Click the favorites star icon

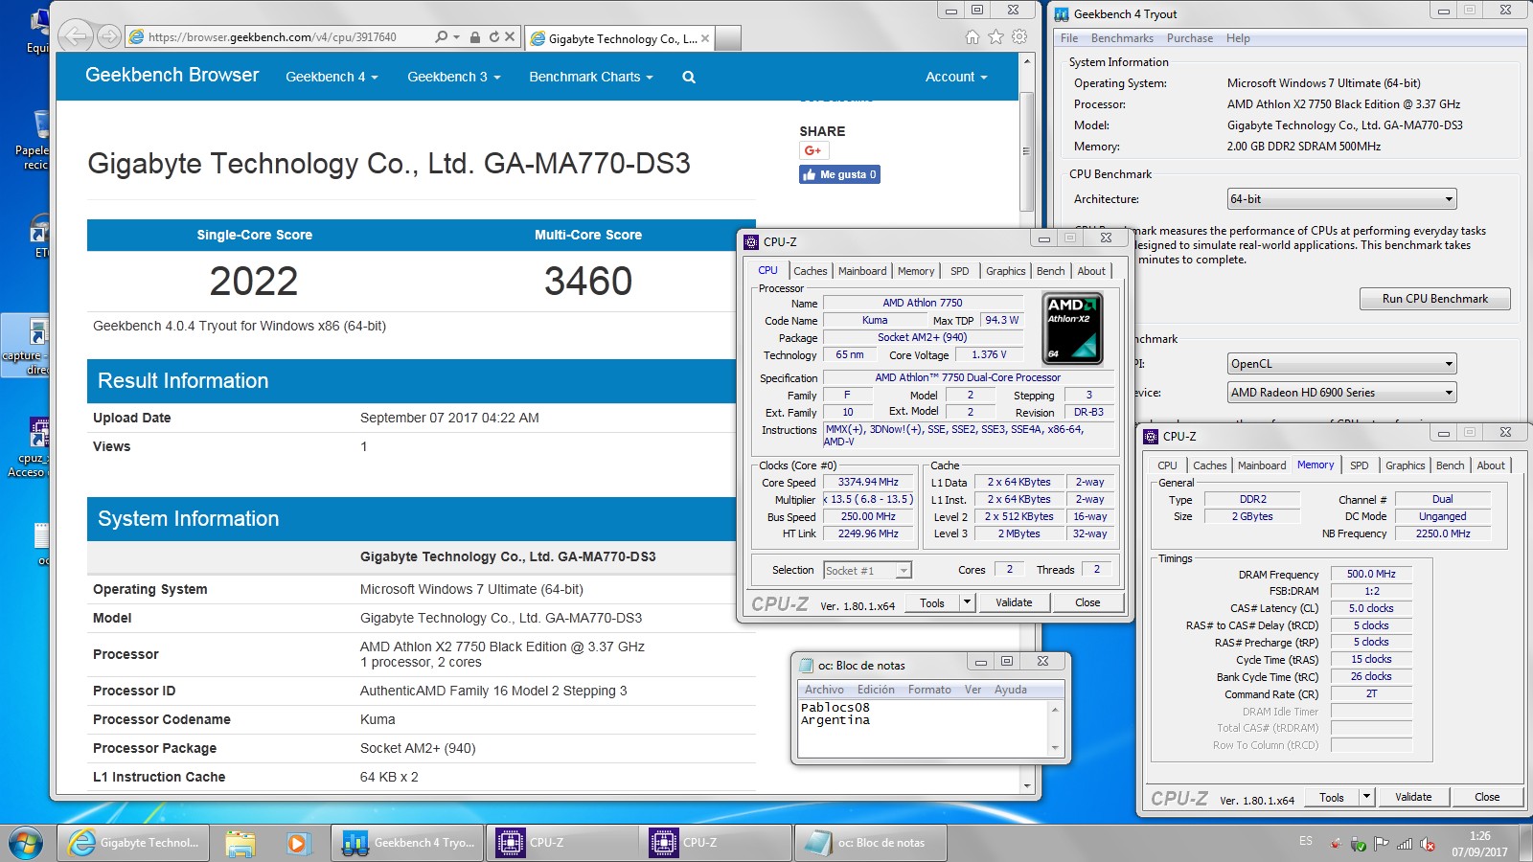click(995, 37)
